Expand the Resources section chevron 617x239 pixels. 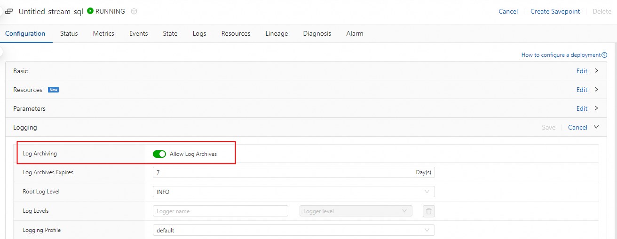click(596, 90)
